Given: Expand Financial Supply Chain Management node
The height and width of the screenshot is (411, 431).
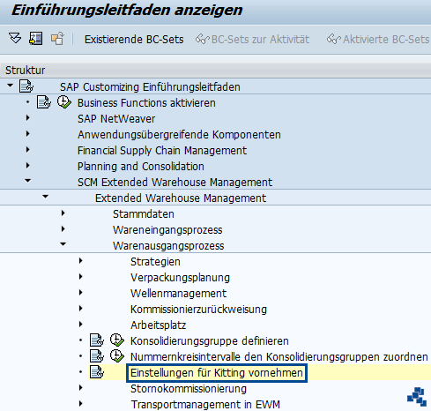Looking at the screenshot, I should (27, 150).
